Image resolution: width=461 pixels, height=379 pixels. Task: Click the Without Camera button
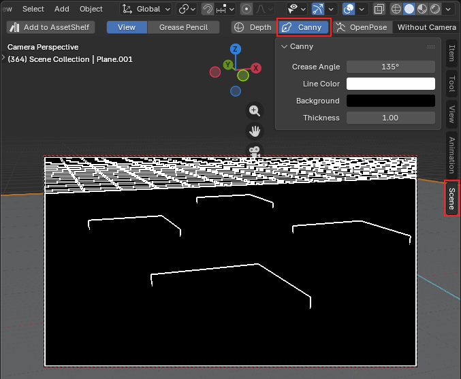click(x=426, y=27)
